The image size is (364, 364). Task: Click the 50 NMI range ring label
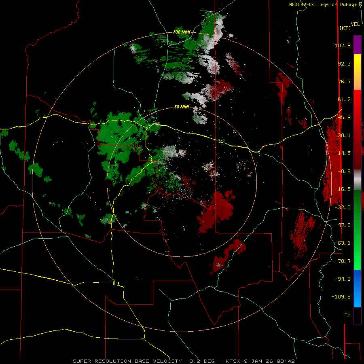[x=182, y=107]
